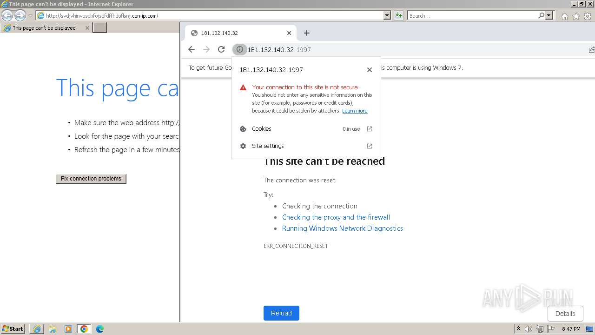Click Chrome forward arrow
This screenshot has height=335, width=595.
pyautogui.click(x=206, y=49)
